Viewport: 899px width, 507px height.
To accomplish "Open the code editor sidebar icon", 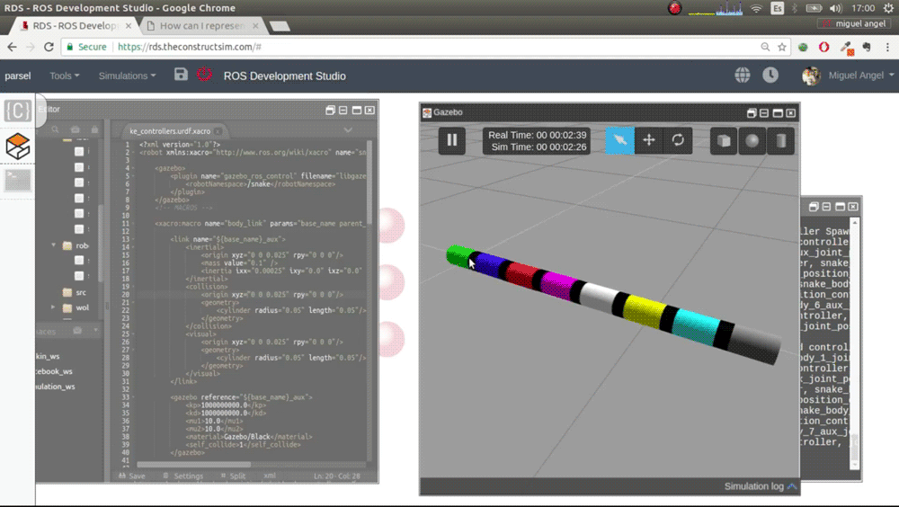I will coord(17,111).
